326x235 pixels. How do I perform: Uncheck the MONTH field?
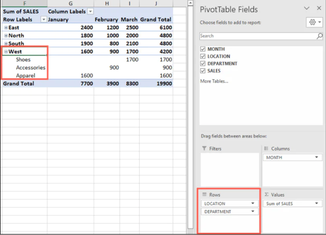(203, 49)
